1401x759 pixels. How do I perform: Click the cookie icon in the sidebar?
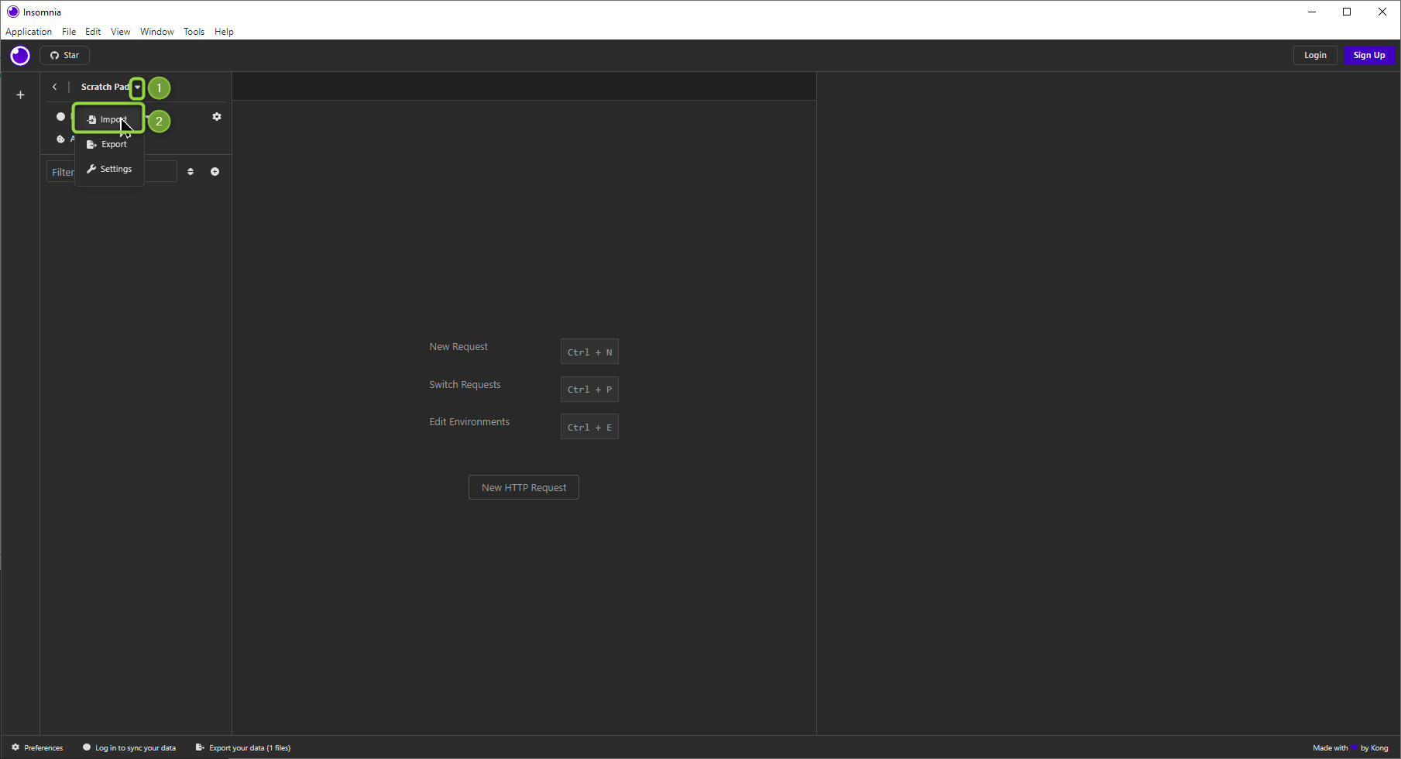[x=60, y=139]
